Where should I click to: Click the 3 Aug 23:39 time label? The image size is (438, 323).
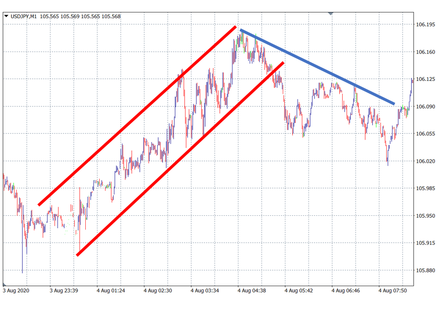click(65, 290)
